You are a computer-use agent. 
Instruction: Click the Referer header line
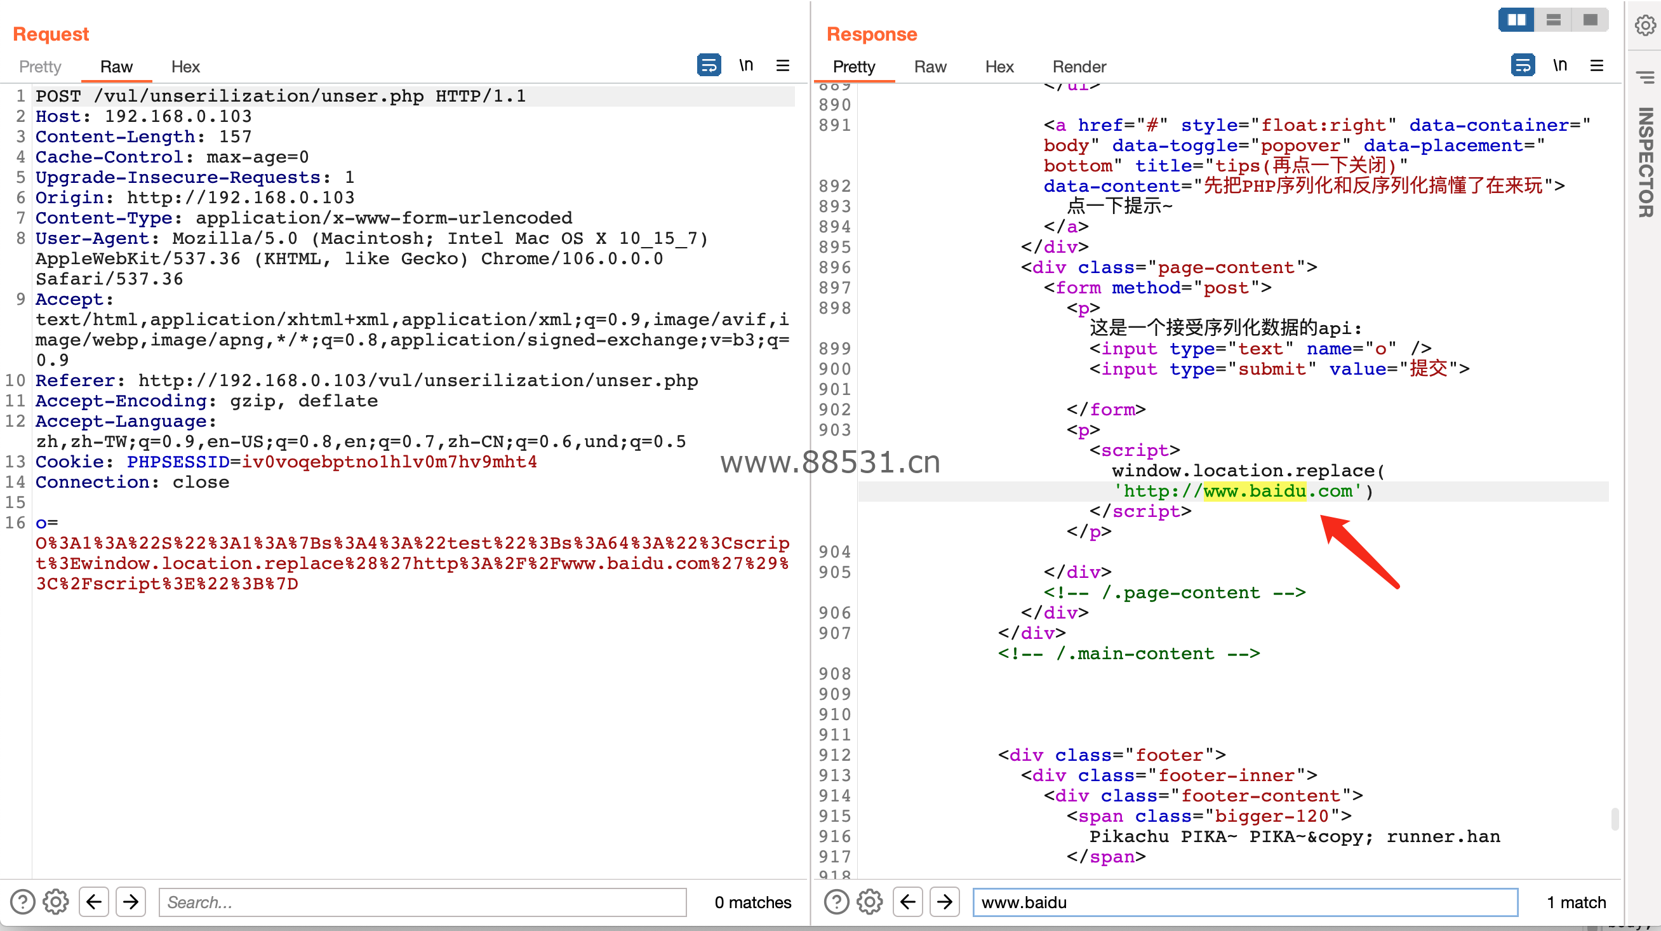pyautogui.click(x=366, y=380)
